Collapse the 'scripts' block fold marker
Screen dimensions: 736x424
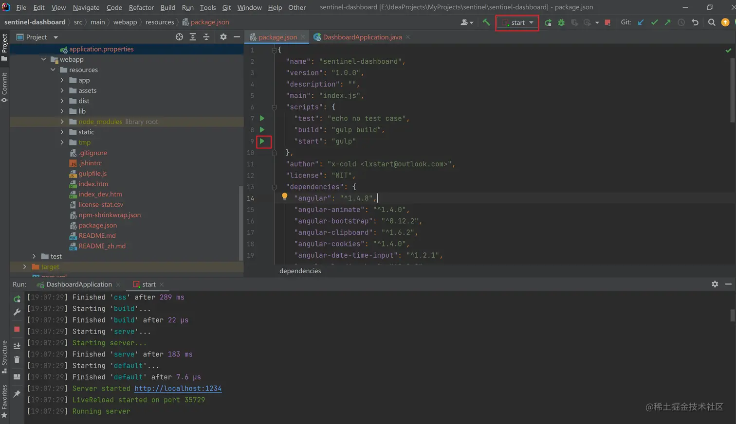click(274, 107)
